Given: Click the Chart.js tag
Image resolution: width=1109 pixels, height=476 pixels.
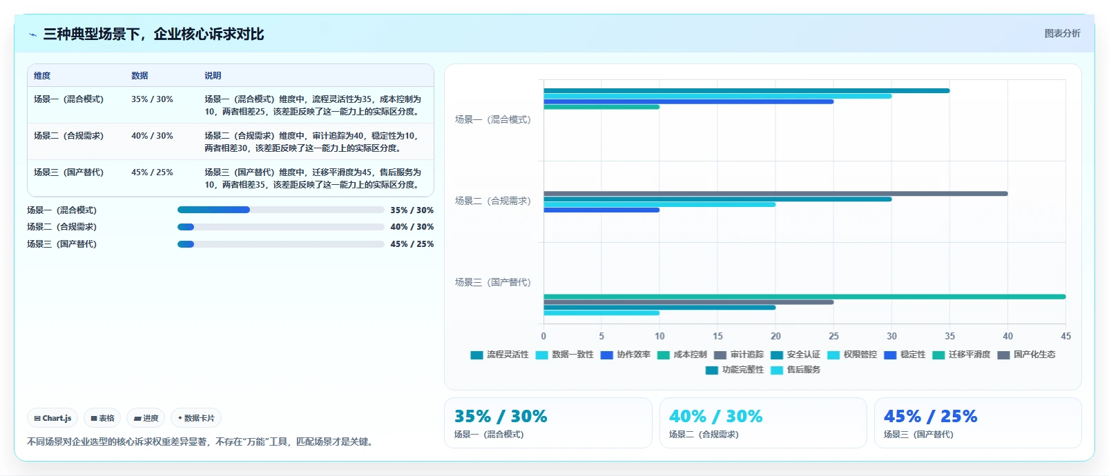Looking at the screenshot, I should [52, 418].
